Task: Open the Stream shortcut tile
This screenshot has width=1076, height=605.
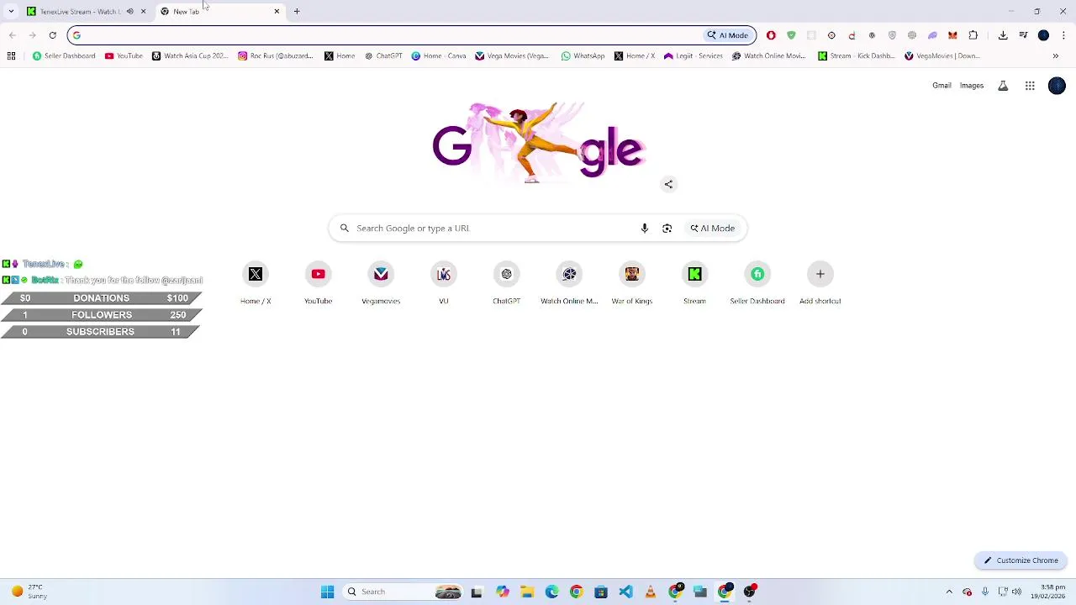Action: (x=694, y=283)
